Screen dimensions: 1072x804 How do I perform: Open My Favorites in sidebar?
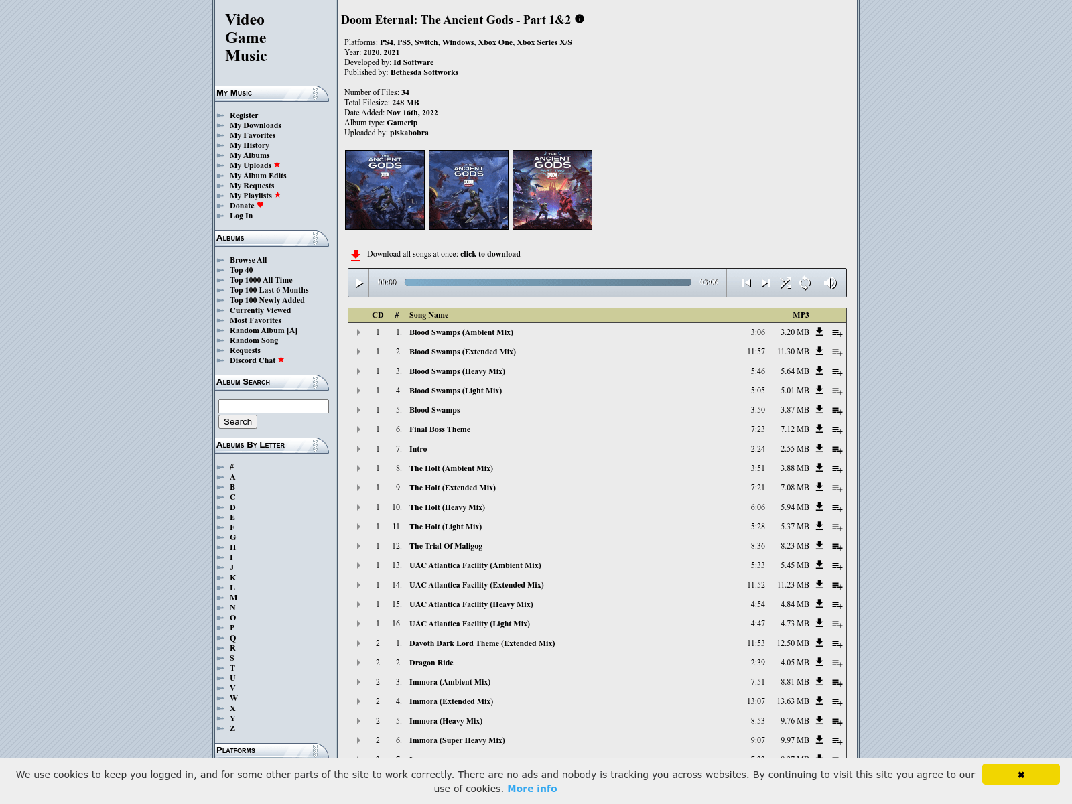(253, 135)
